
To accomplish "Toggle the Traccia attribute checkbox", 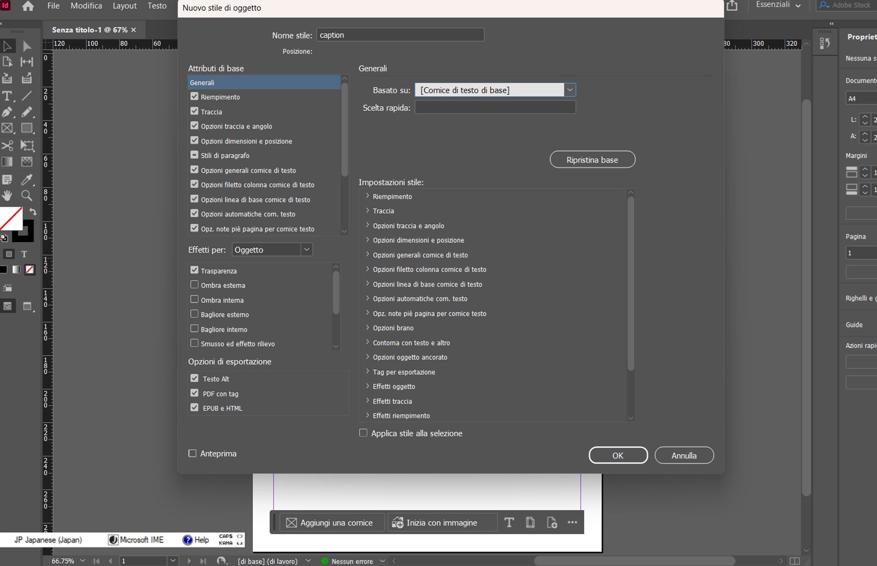I will [194, 111].
